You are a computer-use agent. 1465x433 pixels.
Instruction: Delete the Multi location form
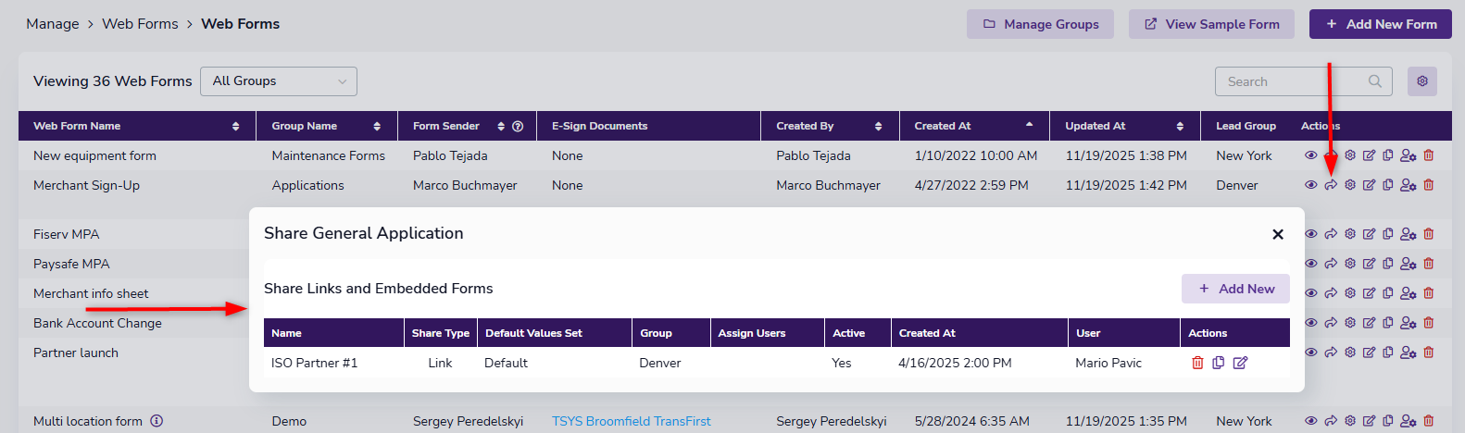pyautogui.click(x=1429, y=421)
